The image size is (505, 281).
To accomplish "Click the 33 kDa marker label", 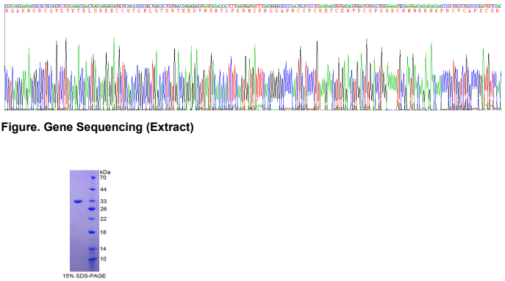I will pyautogui.click(x=104, y=202).
